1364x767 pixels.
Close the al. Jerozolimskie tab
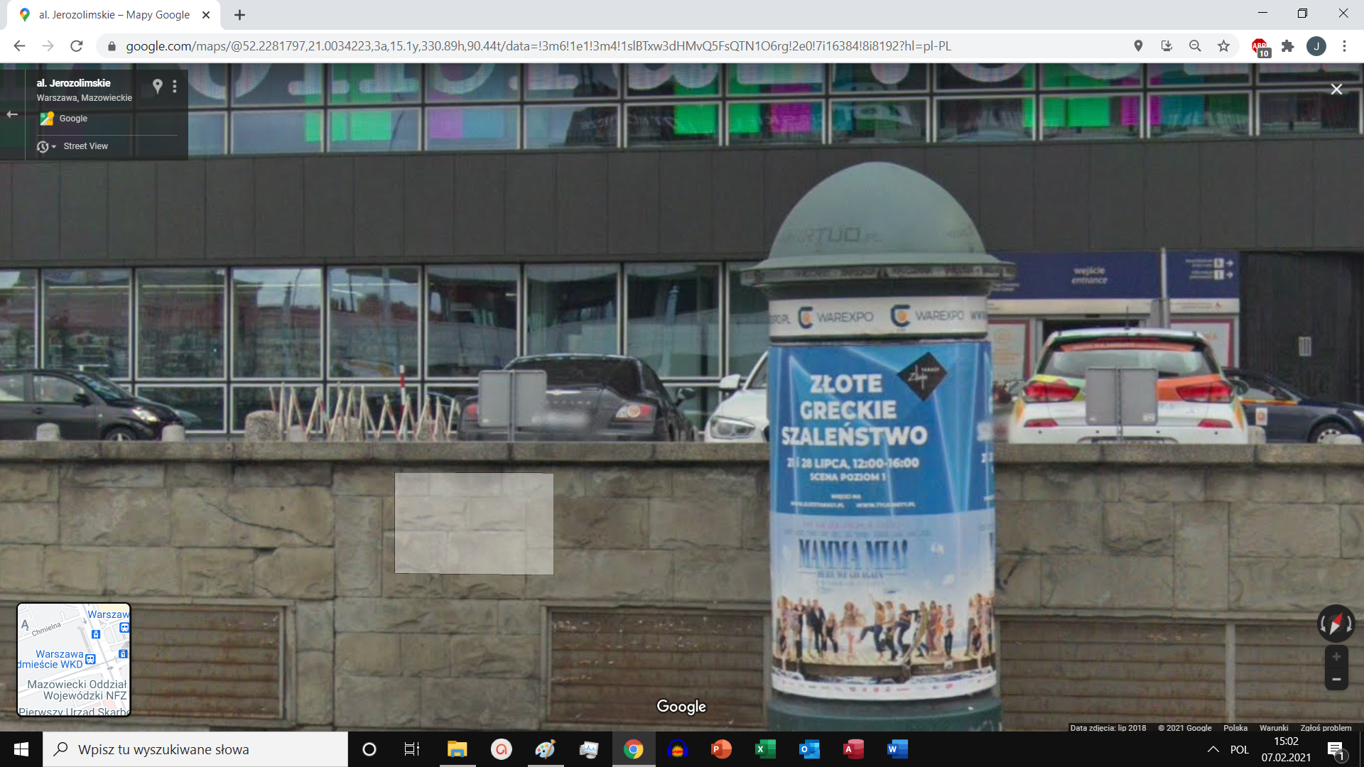[x=206, y=15]
